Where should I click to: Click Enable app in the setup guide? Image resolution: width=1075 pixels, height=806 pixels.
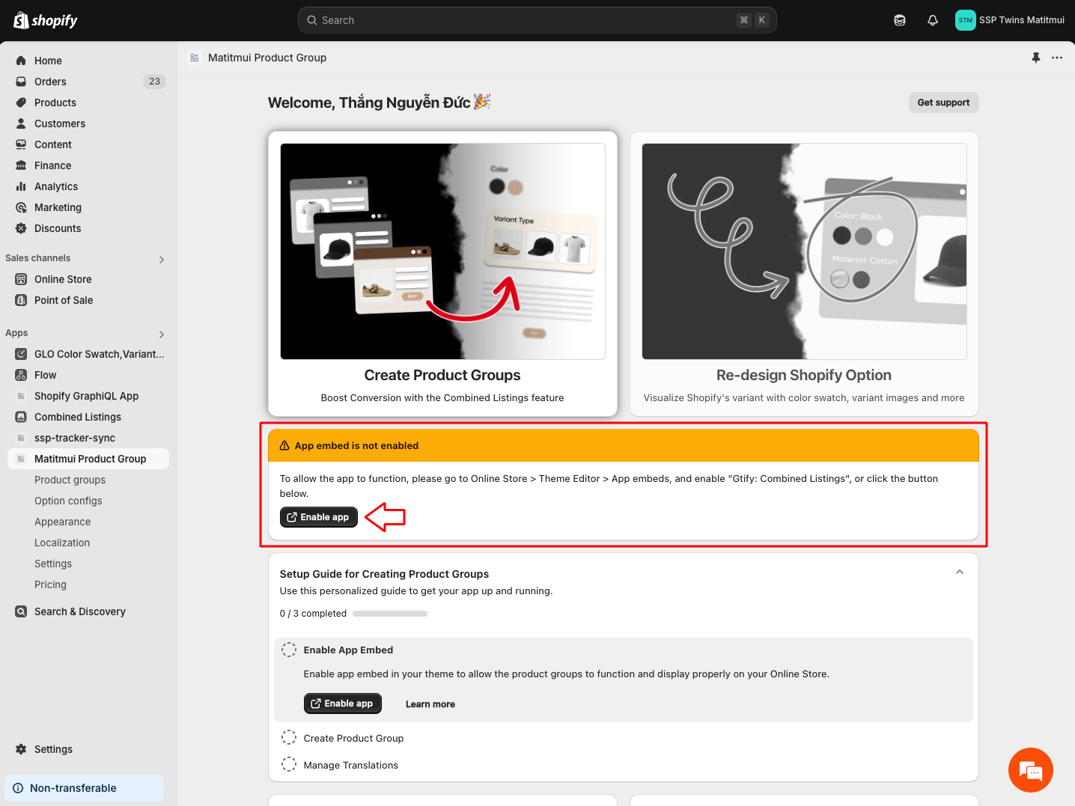click(343, 703)
